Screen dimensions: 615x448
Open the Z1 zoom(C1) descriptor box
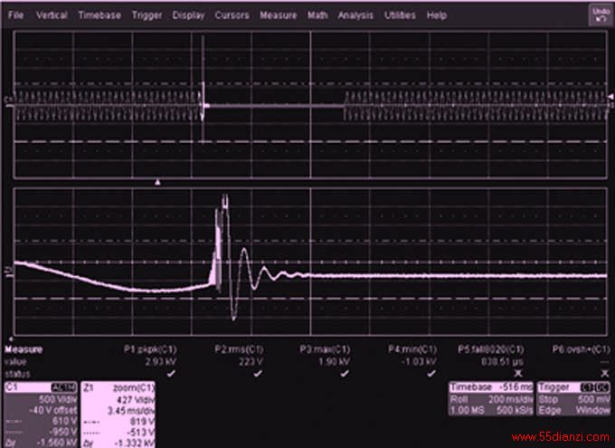[118, 415]
